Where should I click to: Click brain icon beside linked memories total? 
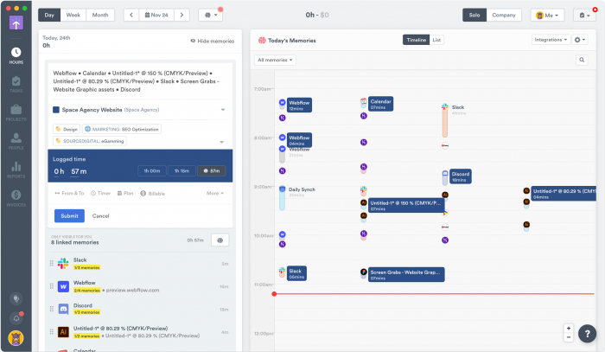pos(220,240)
